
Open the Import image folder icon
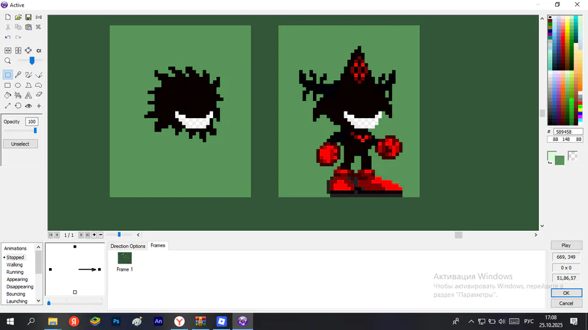point(18,17)
